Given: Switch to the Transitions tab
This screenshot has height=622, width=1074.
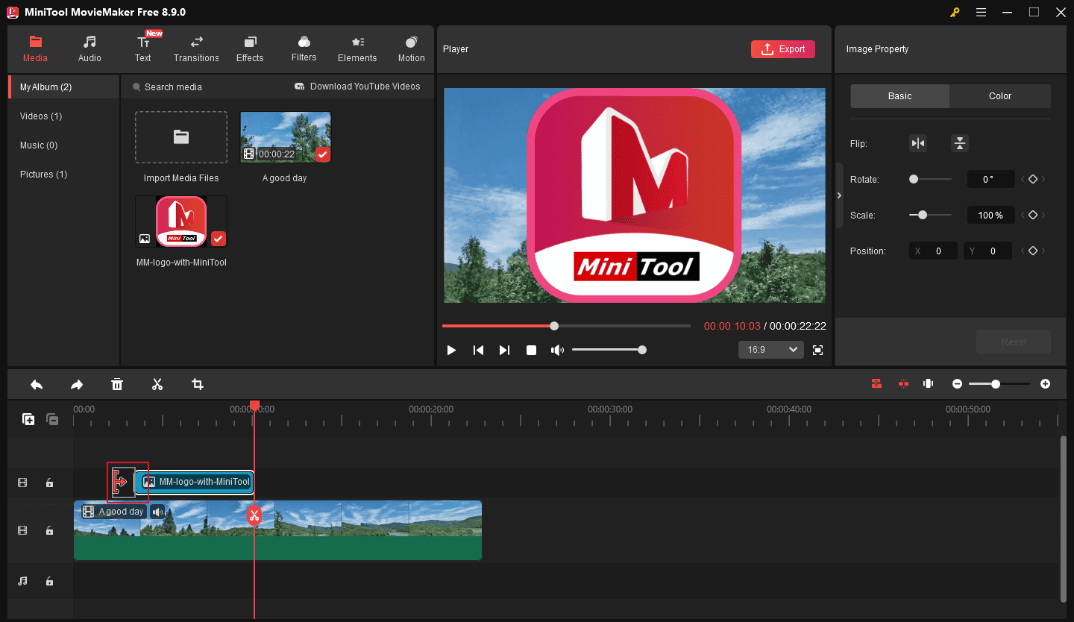Looking at the screenshot, I should (x=196, y=48).
